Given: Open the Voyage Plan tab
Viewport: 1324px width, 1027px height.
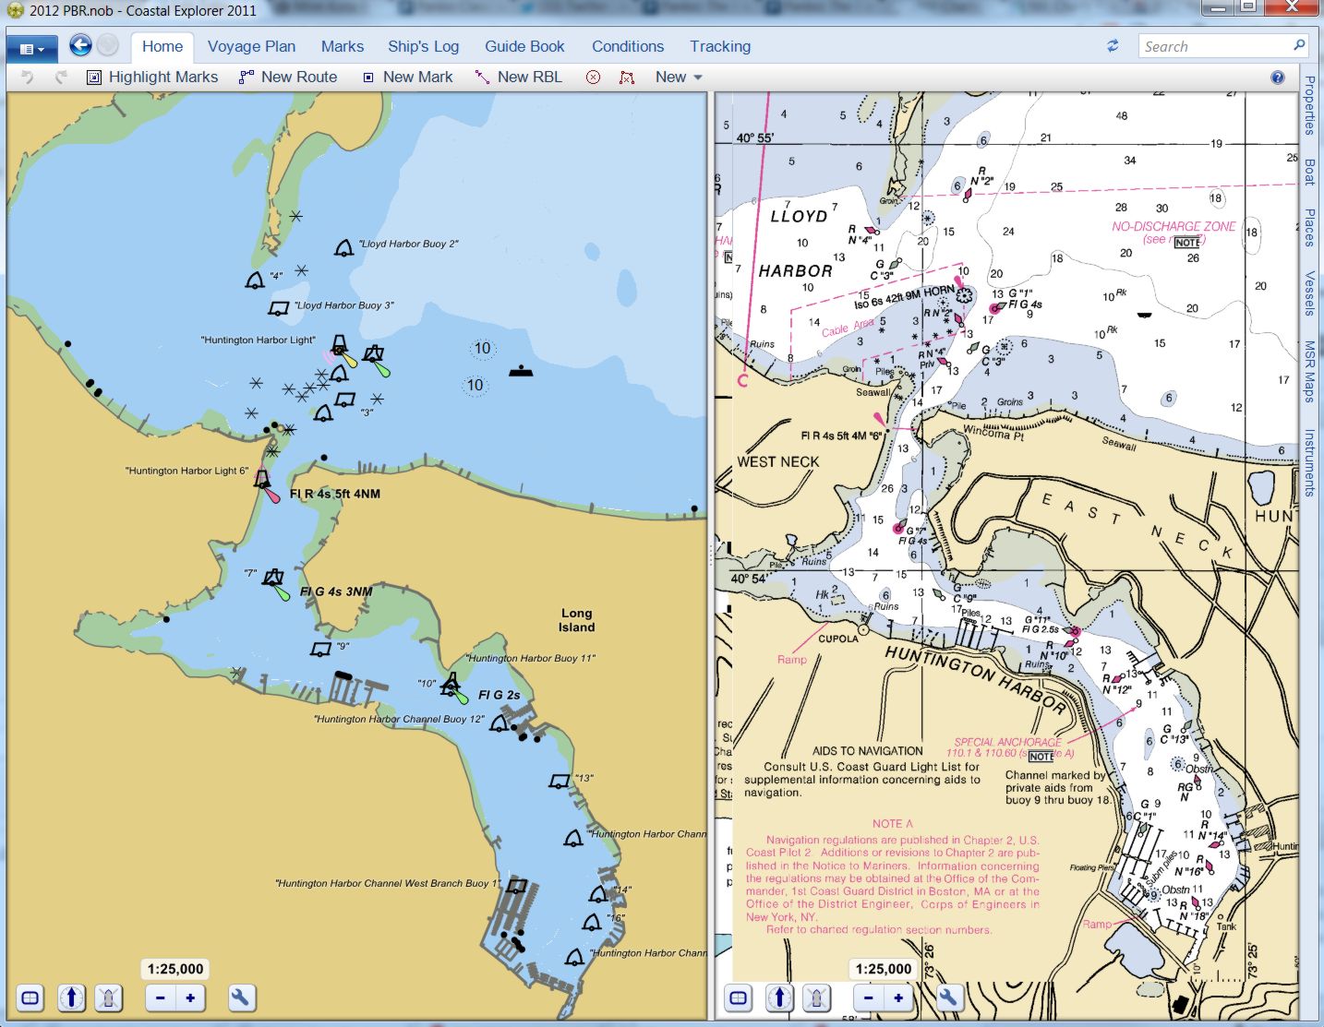Looking at the screenshot, I should click(x=251, y=46).
